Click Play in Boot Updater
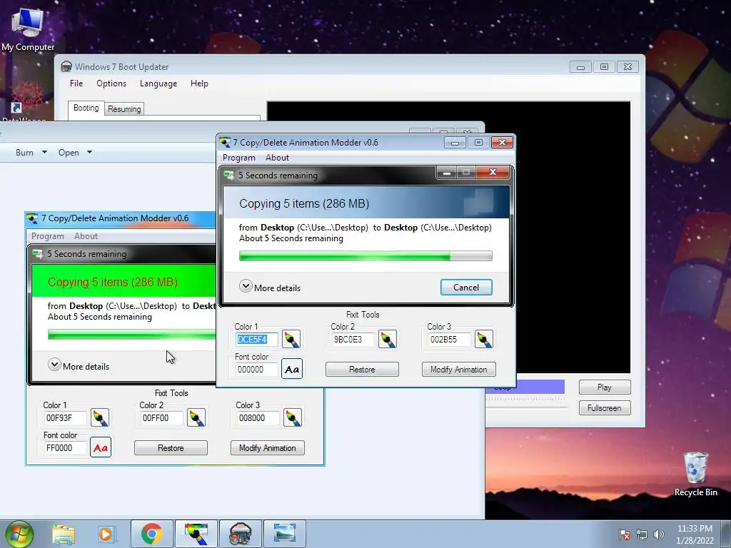731x548 pixels. tap(604, 387)
